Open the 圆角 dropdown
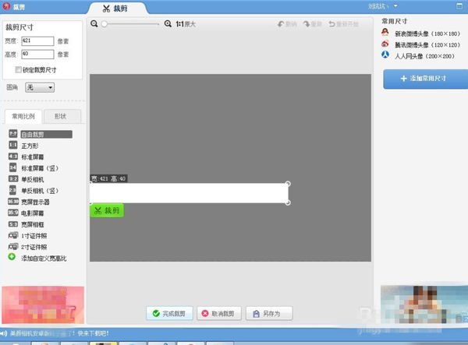 (40, 87)
